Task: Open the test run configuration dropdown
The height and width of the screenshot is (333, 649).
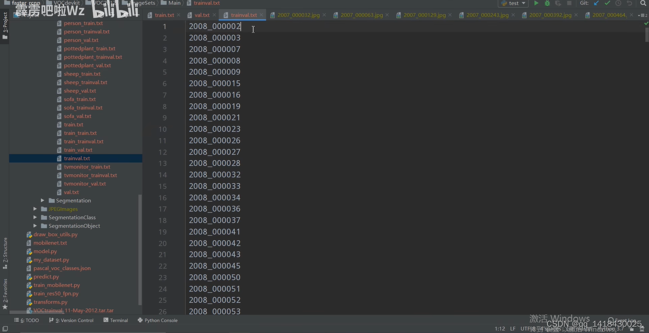Action: [513, 3]
